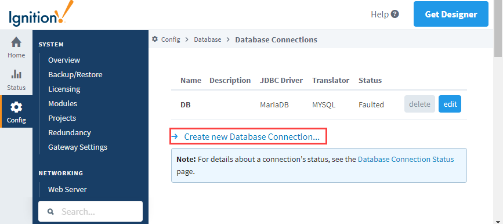503x224 pixels.
Task: Open Overview in System menu
Action: pyautogui.click(x=64, y=60)
